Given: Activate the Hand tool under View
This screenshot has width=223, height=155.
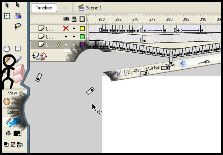Looking at the screenshot, I should click(7, 101).
